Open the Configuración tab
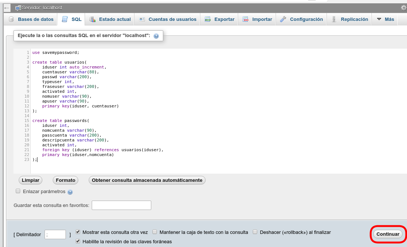Image resolution: width=407 pixels, height=247 pixels. pos(302,19)
